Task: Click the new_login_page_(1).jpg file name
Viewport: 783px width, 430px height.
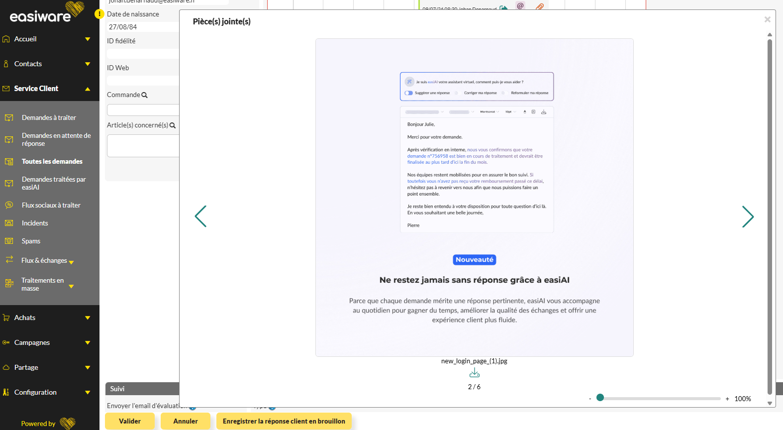Action: 474,361
